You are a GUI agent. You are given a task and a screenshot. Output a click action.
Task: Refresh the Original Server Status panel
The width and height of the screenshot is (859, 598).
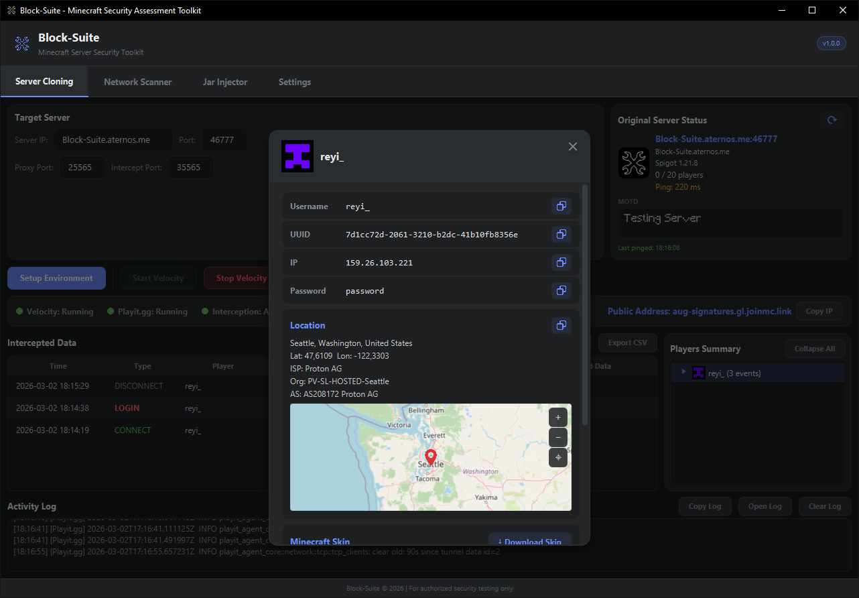(832, 119)
